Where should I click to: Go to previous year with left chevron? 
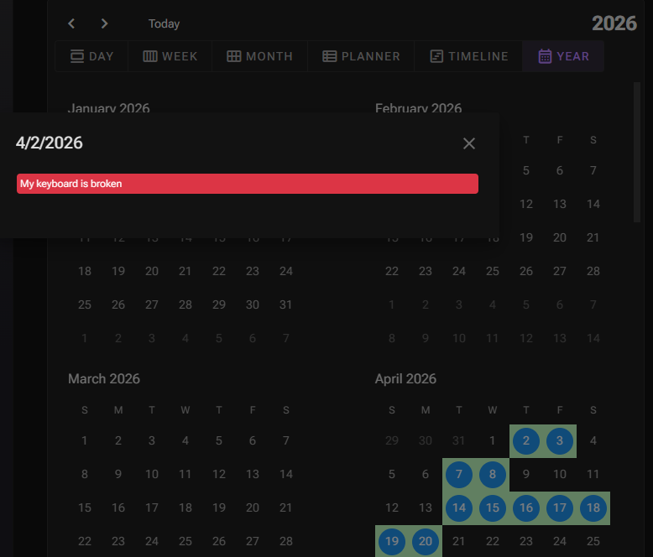click(72, 23)
